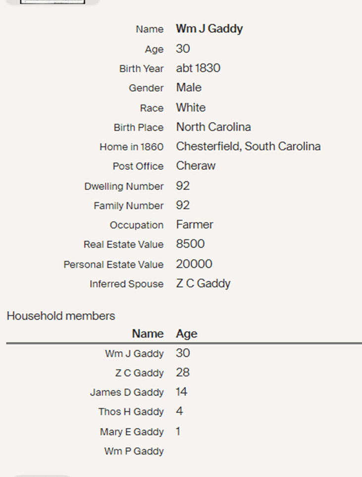Screen dimensions: 362x477
Task: Click the Cheraw post office value
Action: click(196, 166)
